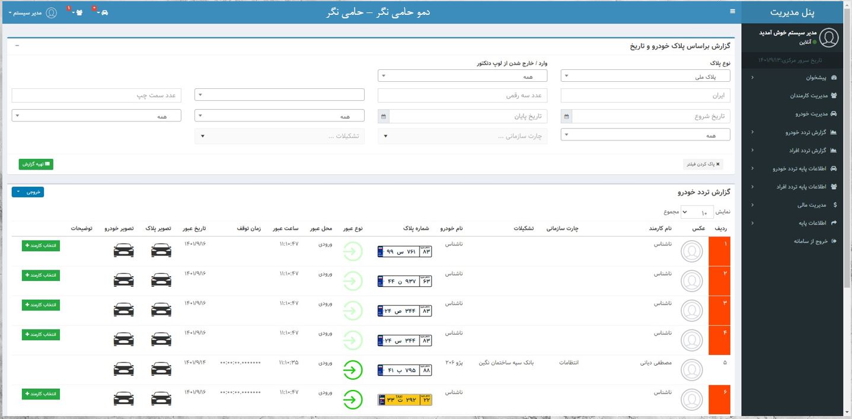Click plate 795 ب 41 in row 5
The image size is (852, 419).
point(405,370)
